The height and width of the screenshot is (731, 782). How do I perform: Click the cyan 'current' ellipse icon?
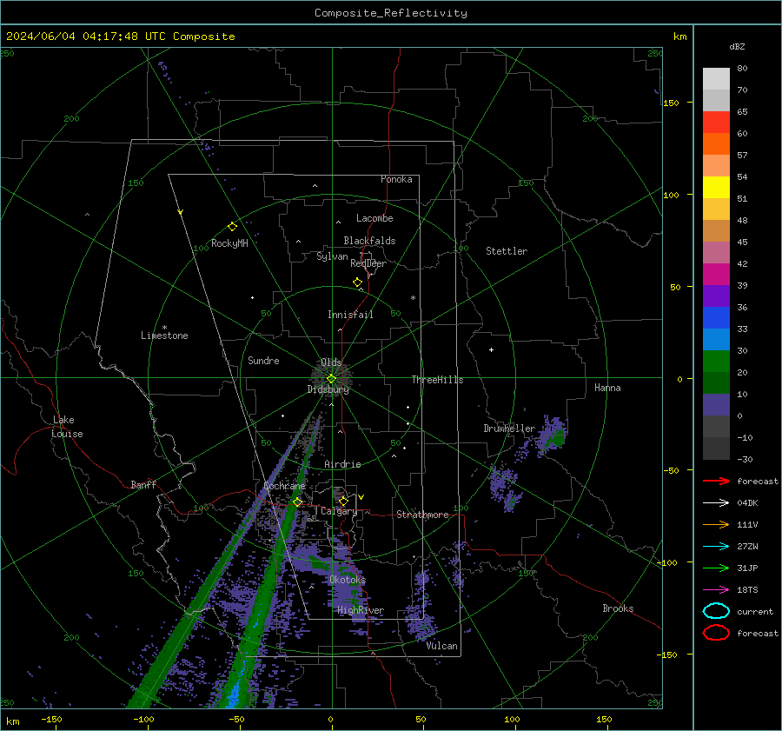pos(716,611)
